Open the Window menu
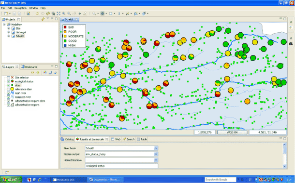This screenshot has height=183, width=295. pos(33,8)
